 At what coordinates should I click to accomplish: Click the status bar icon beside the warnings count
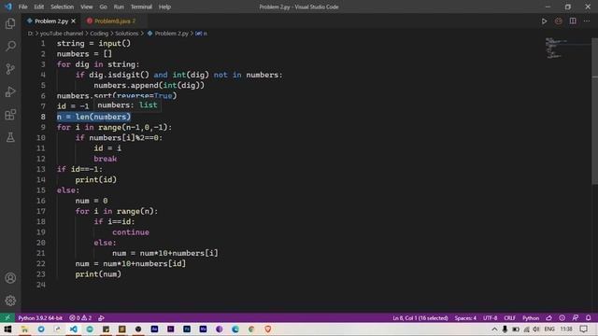pos(101,317)
